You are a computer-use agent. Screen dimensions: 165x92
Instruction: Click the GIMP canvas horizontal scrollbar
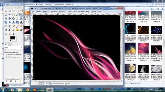coord(77,81)
